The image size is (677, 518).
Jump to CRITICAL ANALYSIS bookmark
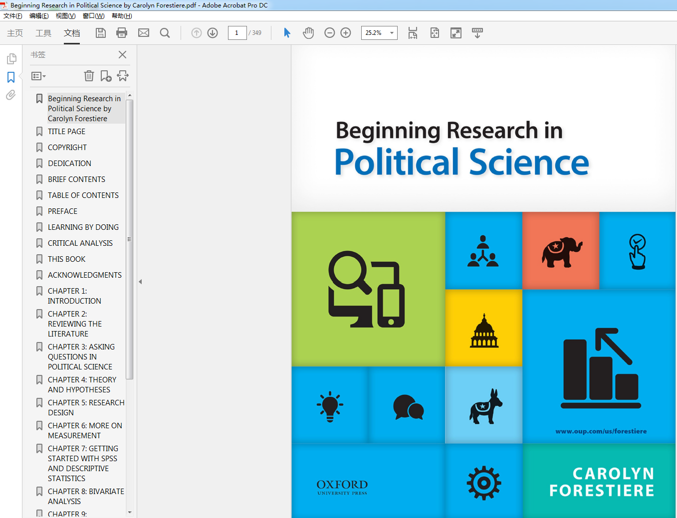pyautogui.click(x=80, y=243)
